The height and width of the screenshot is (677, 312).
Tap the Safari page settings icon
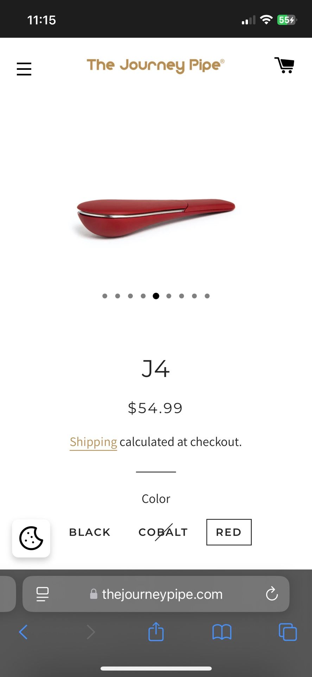[43, 594]
